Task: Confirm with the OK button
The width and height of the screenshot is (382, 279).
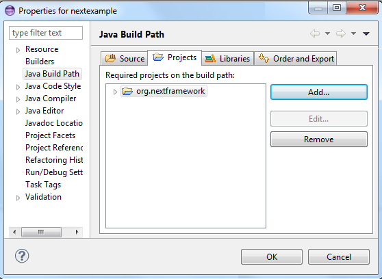Action: point(272,256)
